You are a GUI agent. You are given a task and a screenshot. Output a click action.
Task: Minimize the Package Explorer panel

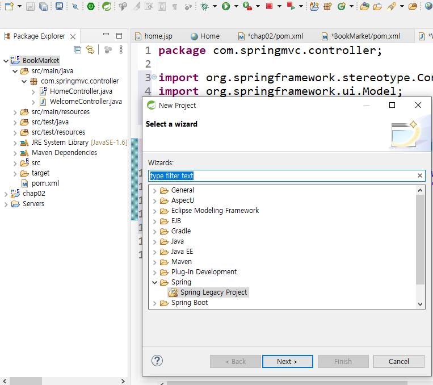106,35
